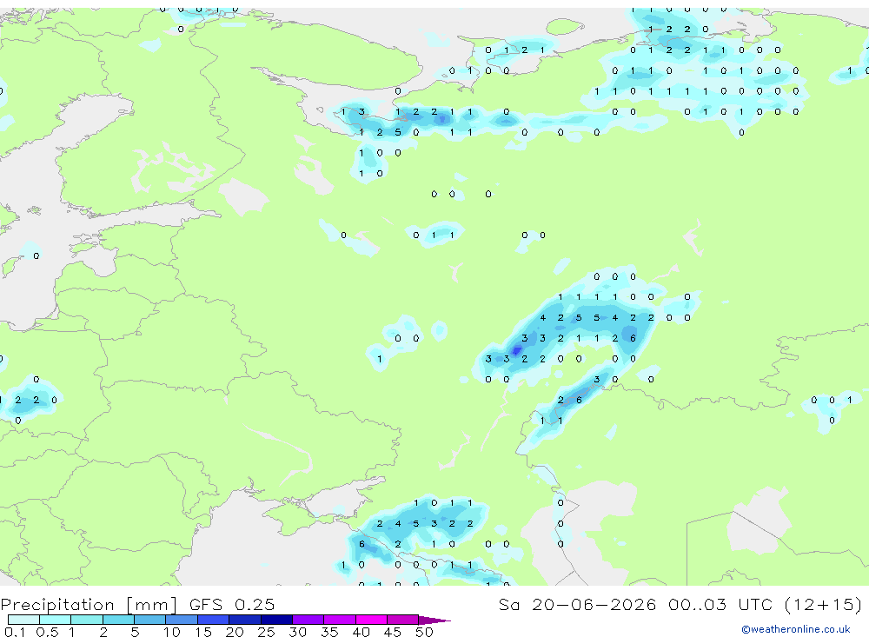
Task: Click the '35' legend label
Action: point(329,632)
